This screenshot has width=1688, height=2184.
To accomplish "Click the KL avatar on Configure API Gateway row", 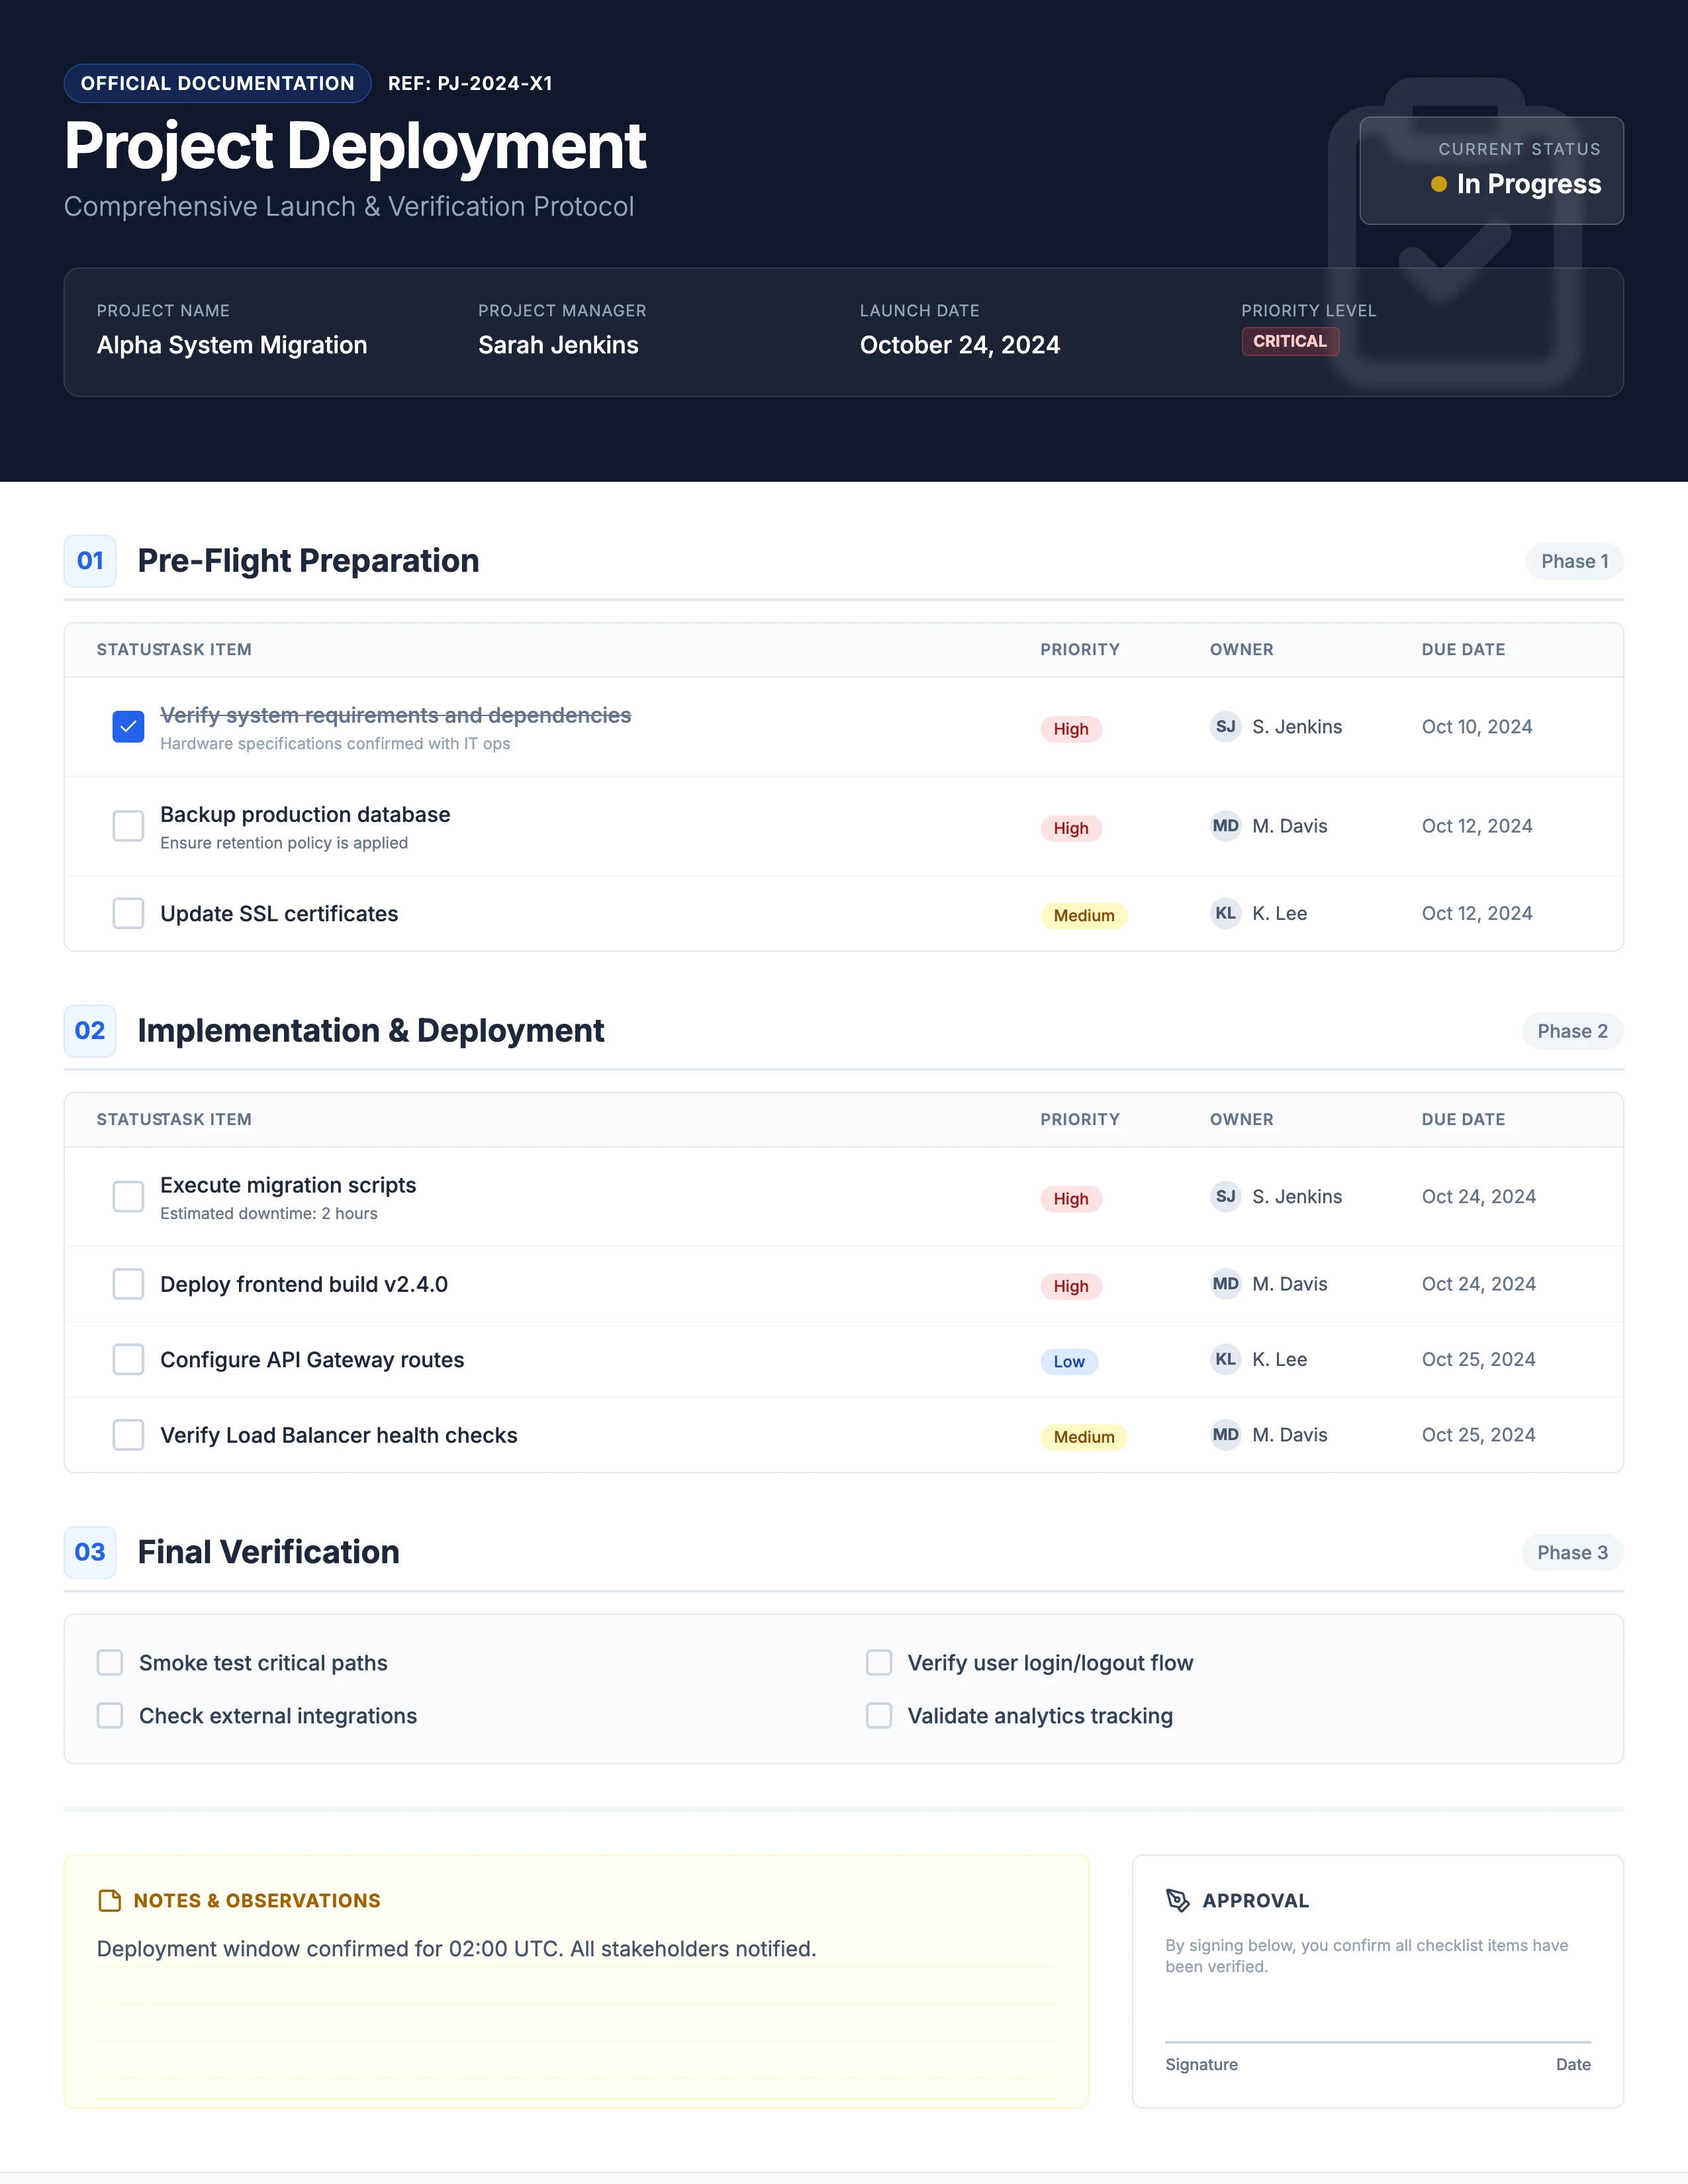I will [x=1225, y=1359].
